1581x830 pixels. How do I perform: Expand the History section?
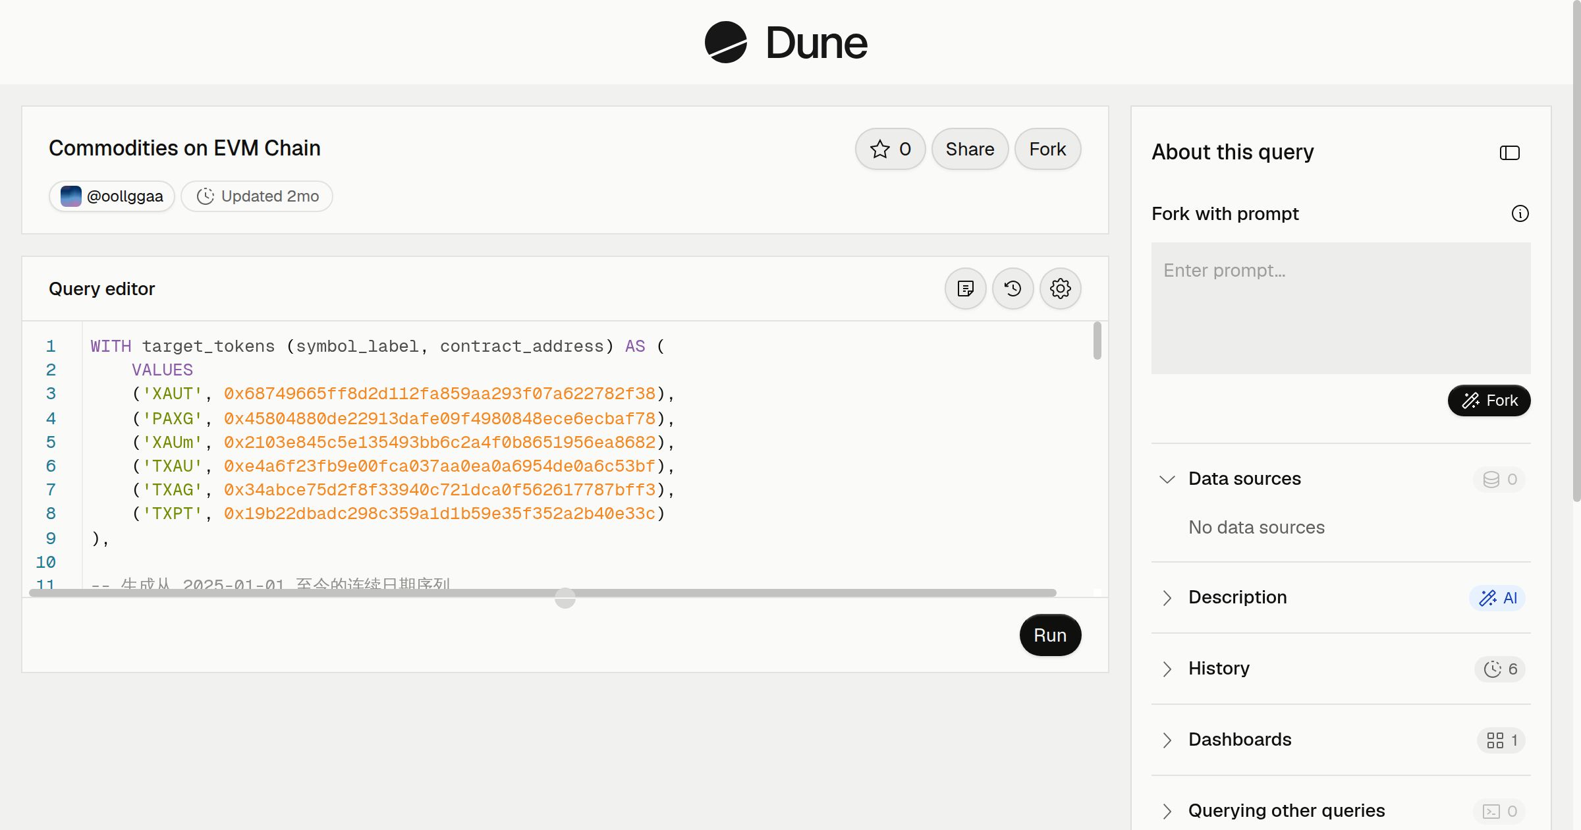1167,669
